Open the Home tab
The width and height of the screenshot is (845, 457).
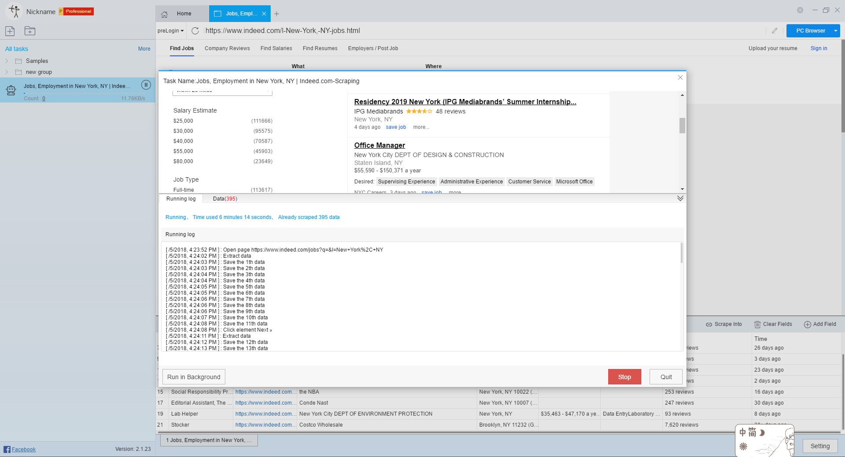tap(182, 14)
